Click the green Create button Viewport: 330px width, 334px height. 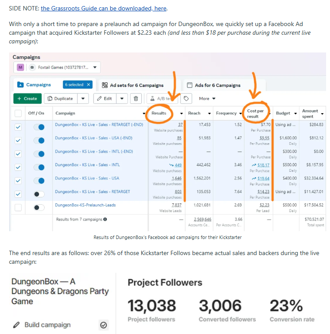pos(27,98)
